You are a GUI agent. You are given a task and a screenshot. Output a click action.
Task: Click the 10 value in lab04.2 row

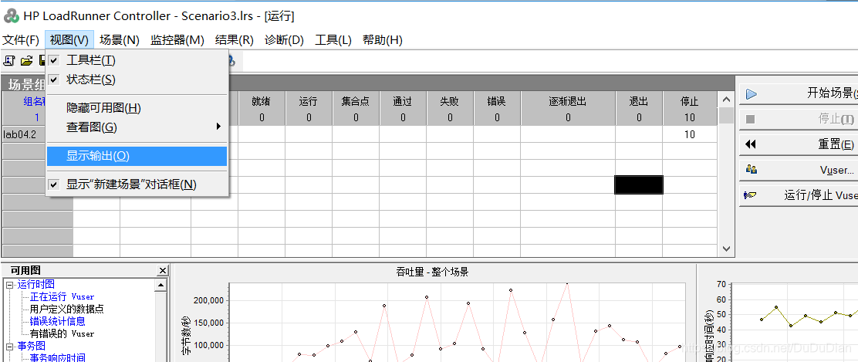coord(690,134)
